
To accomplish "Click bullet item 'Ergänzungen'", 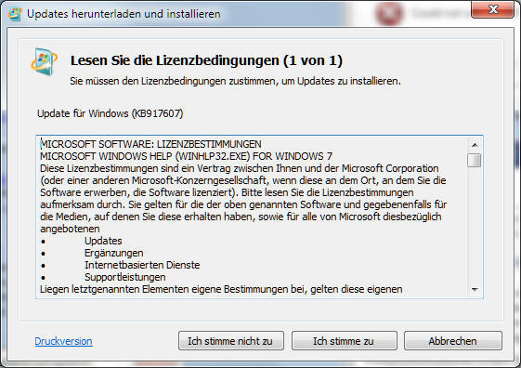I will [114, 253].
